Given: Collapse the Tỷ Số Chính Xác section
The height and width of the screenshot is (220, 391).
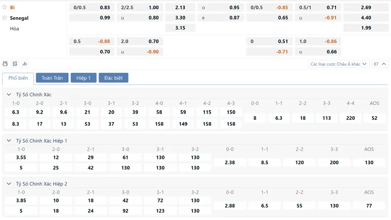Looking at the screenshot, I should 9,94.
